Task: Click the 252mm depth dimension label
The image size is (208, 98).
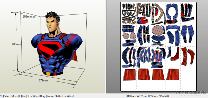Action: [27, 17]
